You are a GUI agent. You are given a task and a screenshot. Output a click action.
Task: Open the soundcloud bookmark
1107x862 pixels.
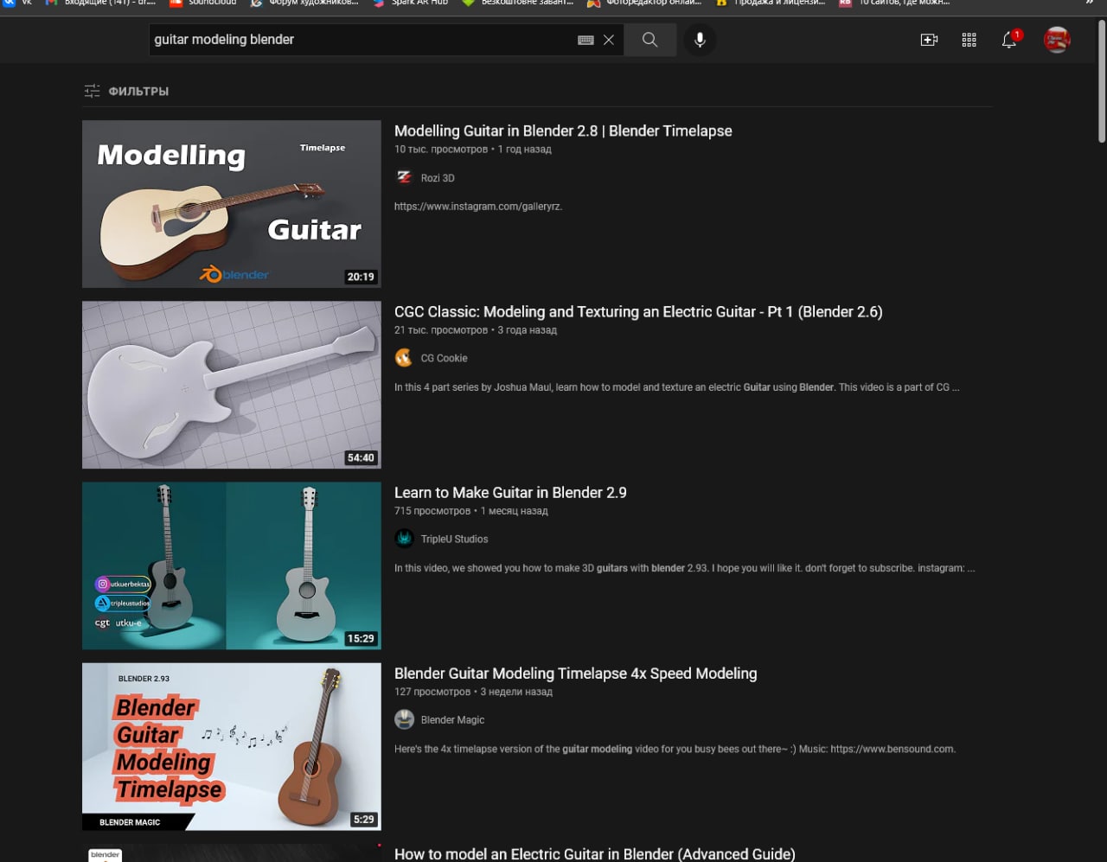coord(203,3)
